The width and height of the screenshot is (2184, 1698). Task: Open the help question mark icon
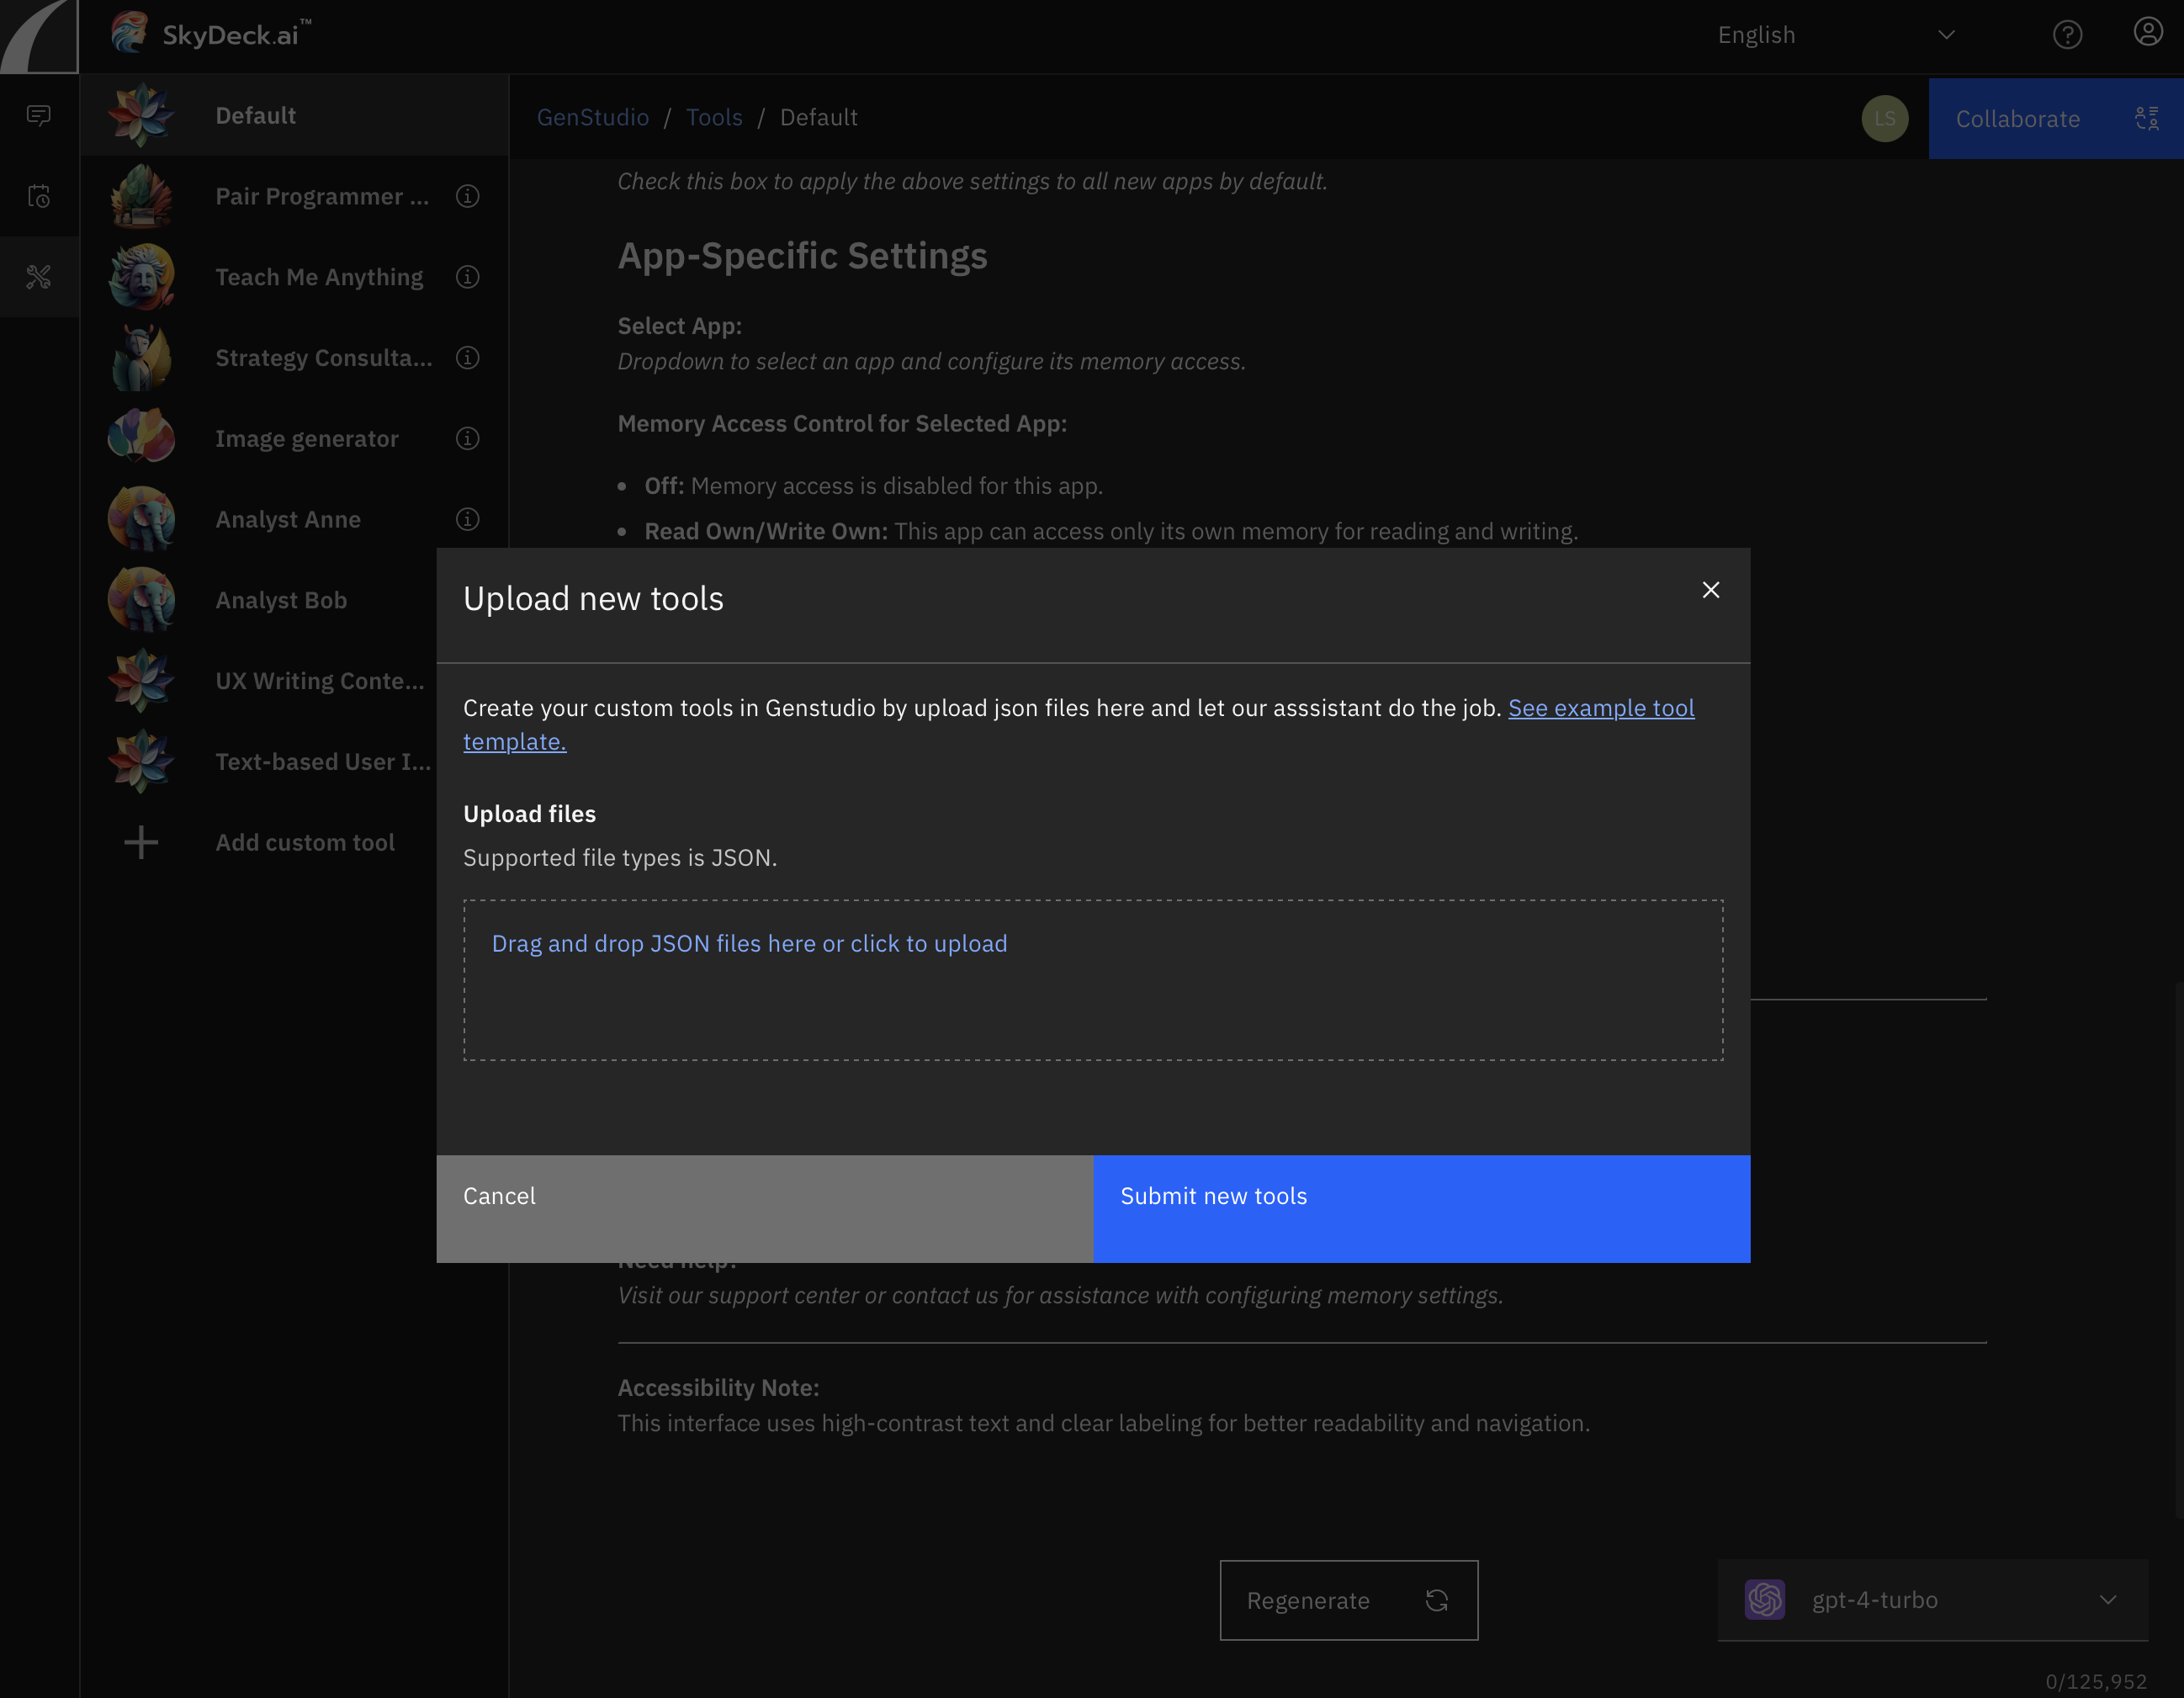click(x=2067, y=34)
